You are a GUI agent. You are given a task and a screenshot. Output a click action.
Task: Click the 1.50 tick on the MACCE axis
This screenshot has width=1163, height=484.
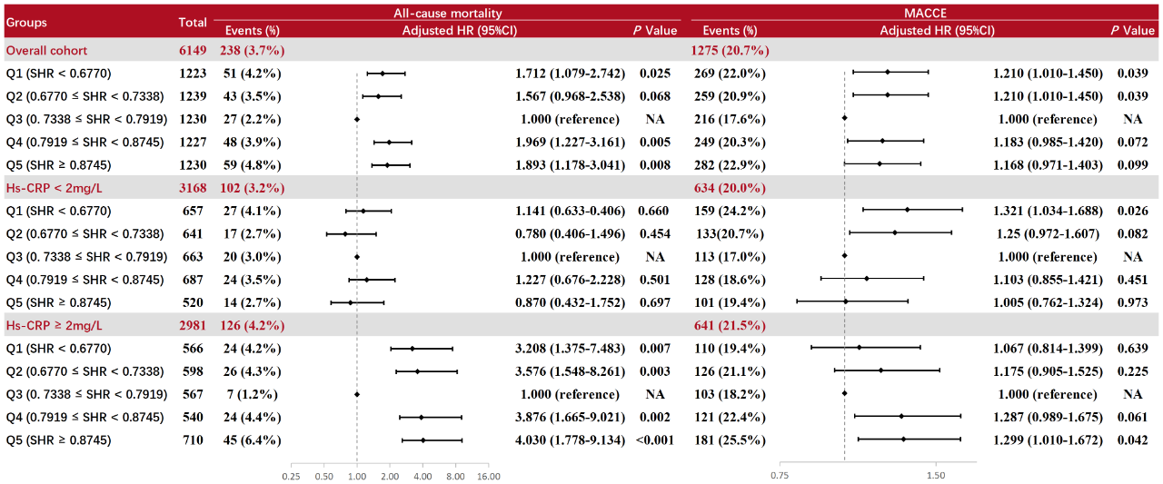pyautogui.click(x=935, y=475)
